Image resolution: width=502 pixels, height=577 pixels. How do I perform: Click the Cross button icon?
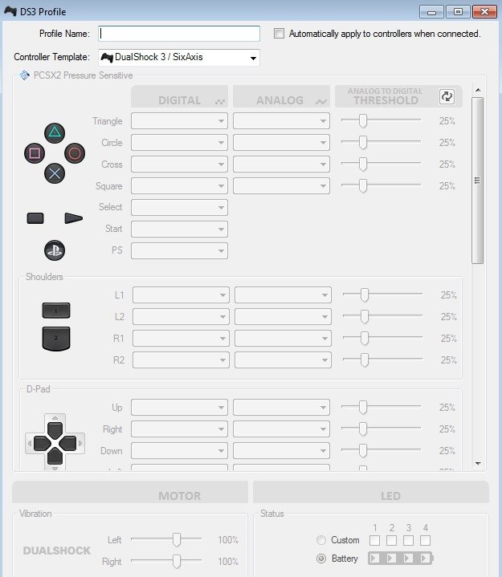pyautogui.click(x=55, y=173)
